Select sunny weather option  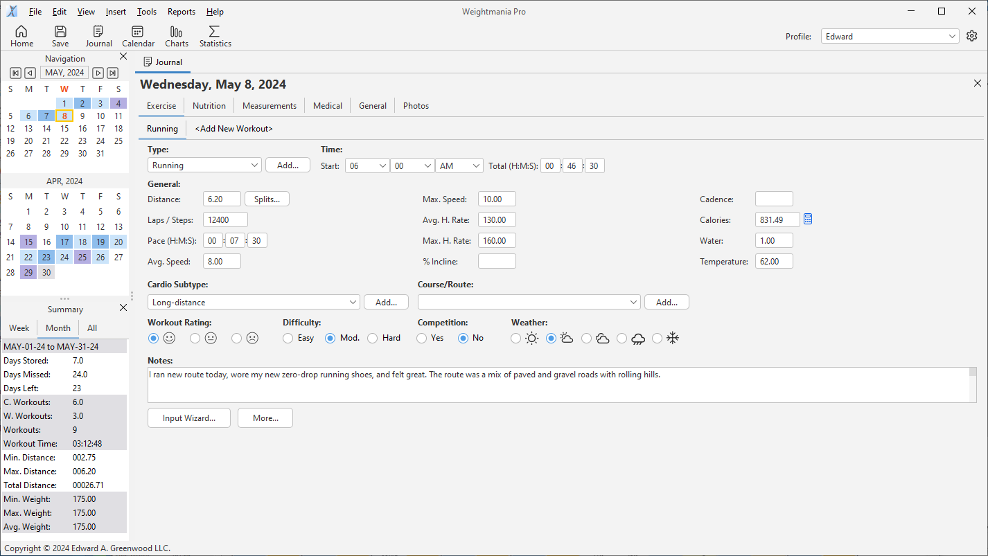[x=515, y=338]
